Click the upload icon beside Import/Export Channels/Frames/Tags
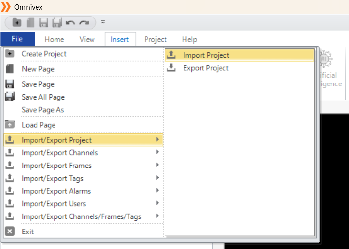Image resolution: width=349 pixels, height=249 pixels. [10, 216]
